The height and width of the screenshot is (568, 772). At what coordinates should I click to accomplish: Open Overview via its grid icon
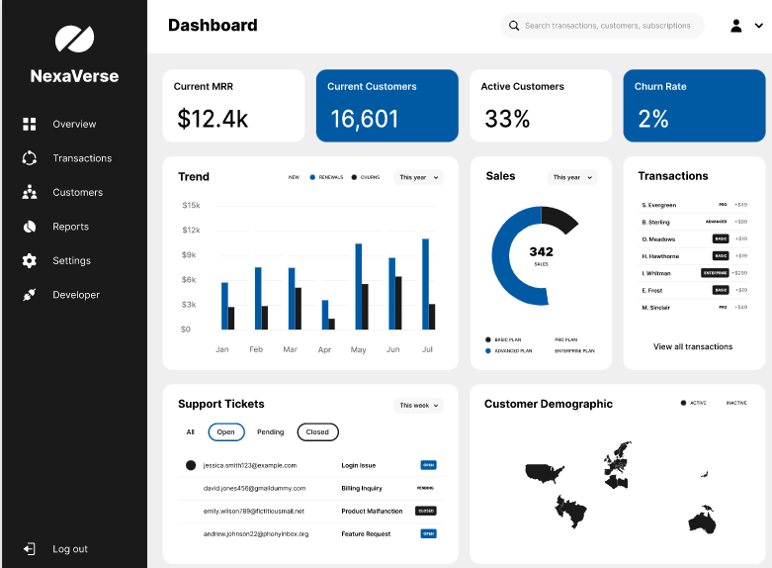30,124
